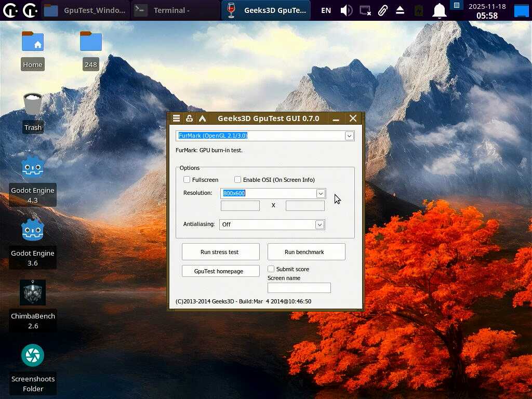Expand the Antialiasing Off dropdown
This screenshot has height=399, width=532.
click(x=320, y=224)
